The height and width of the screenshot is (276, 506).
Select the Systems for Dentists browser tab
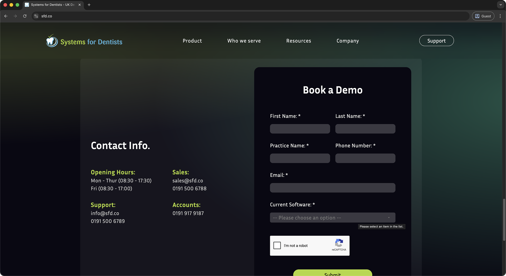53,5
